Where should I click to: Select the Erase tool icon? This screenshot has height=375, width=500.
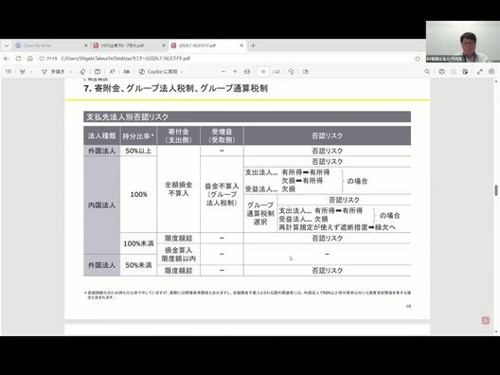pyautogui.click(x=82, y=72)
